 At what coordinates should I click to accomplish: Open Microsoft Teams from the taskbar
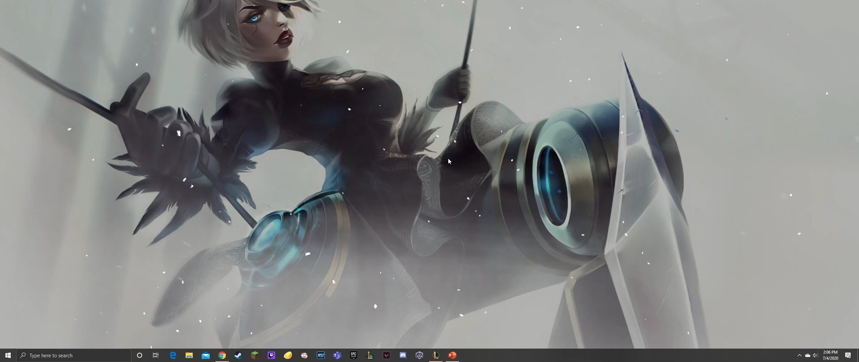coord(337,355)
